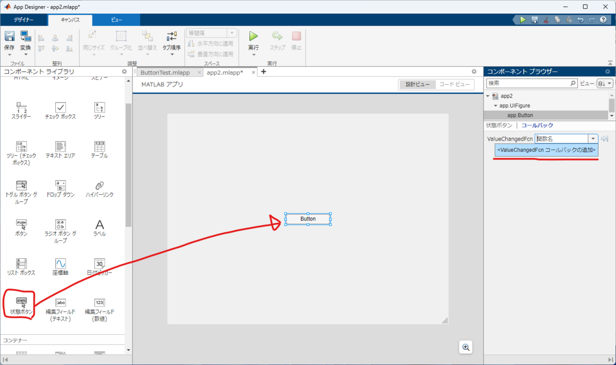Switch to the ButtonTest.mlapp document tab
Image resolution: width=616 pixels, height=365 pixels.
click(165, 73)
